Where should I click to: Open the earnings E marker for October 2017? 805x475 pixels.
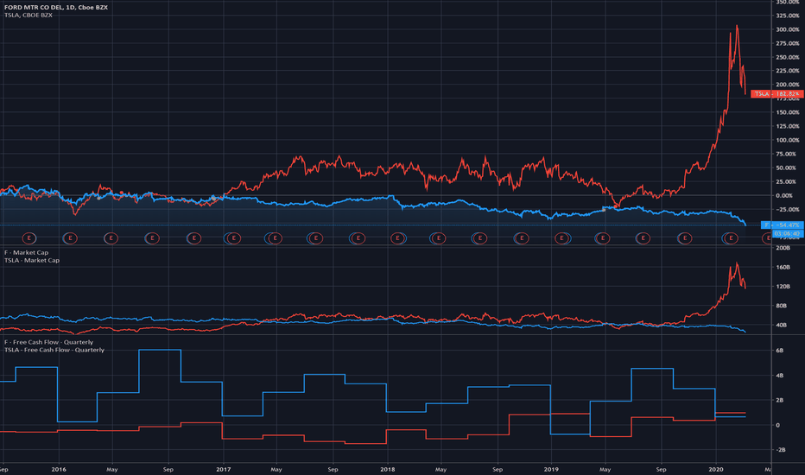pos(358,238)
